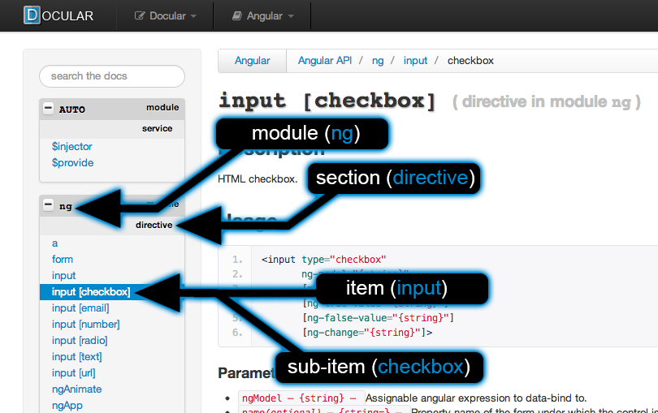
Task: Click the book icon beside Angular menu
Action: pyautogui.click(x=237, y=16)
